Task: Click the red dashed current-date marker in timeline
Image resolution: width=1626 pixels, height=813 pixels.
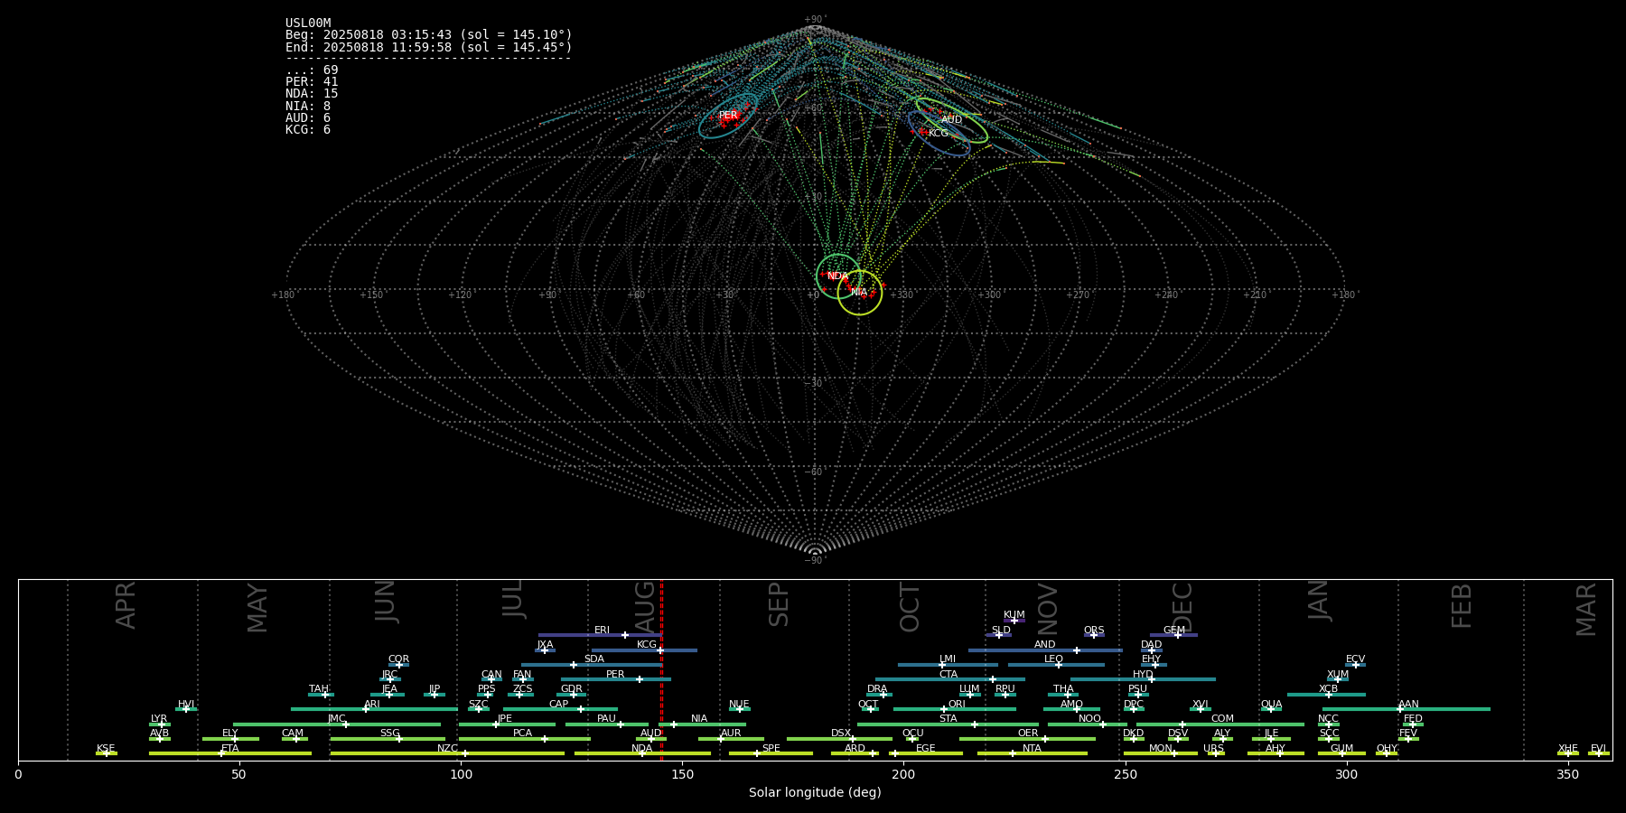Action: pyautogui.click(x=661, y=669)
